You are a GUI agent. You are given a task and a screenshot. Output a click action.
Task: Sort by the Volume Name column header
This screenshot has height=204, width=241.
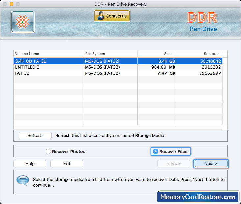click(x=49, y=54)
